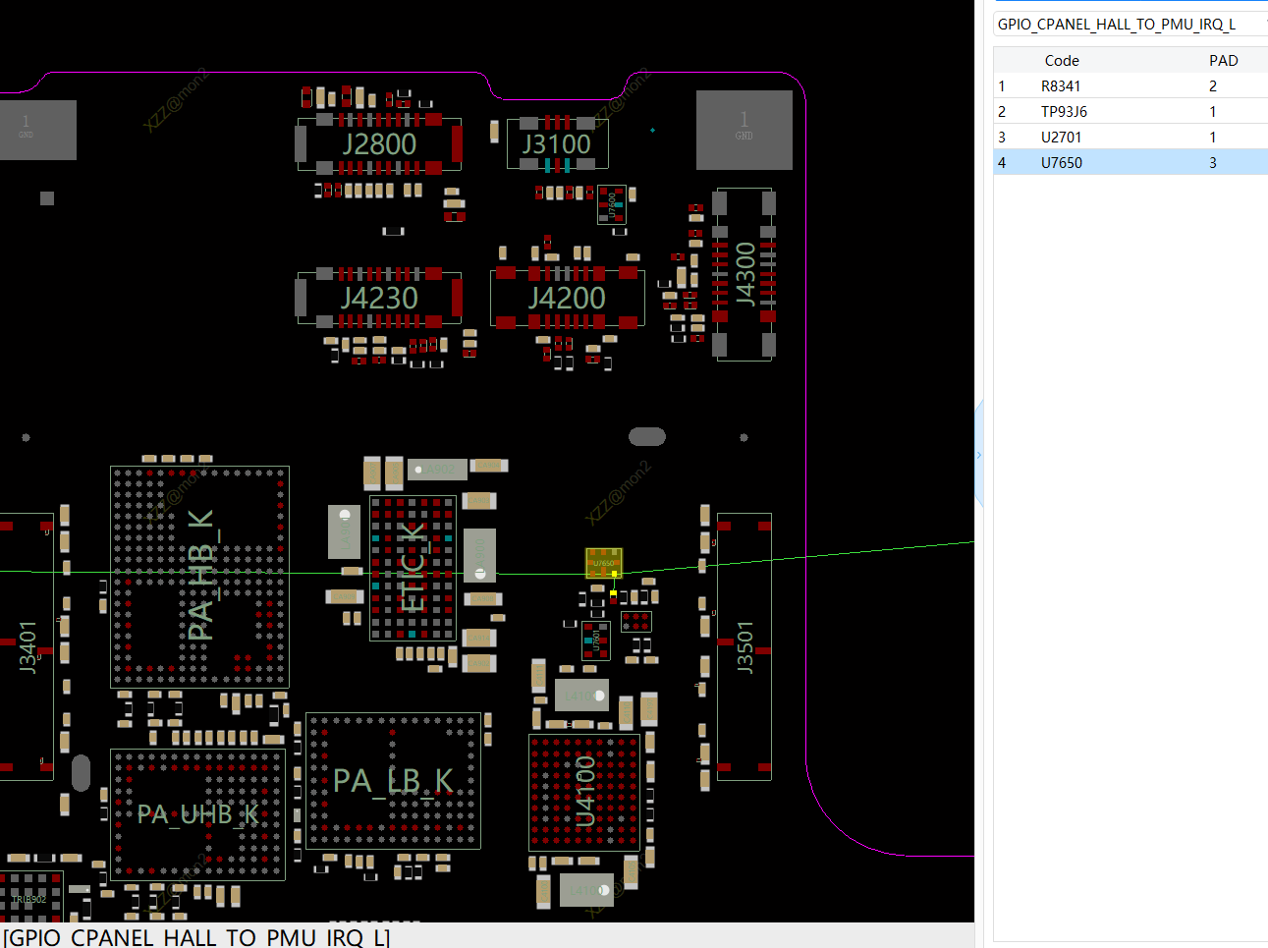The image size is (1268, 948).
Task: Click the PAD column header
Action: pyautogui.click(x=1223, y=61)
